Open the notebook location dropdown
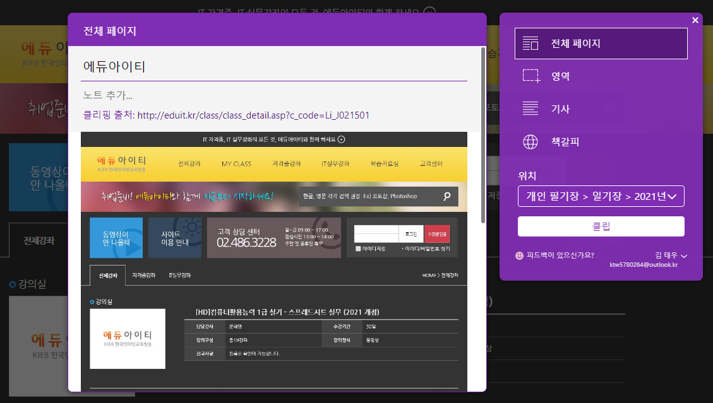Image resolution: width=713 pixels, height=403 pixels. pyautogui.click(x=601, y=196)
